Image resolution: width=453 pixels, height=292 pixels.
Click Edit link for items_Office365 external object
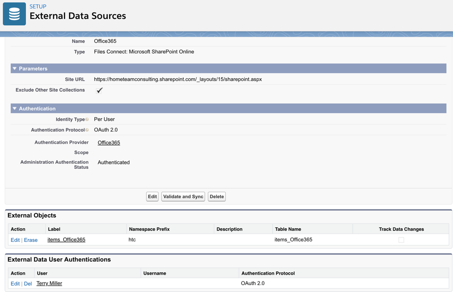15,240
